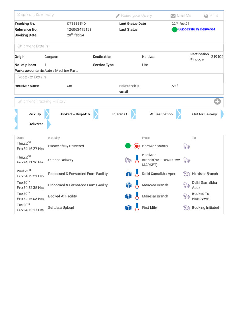Click package icon in Booked At Facility row
This screenshot has width=238, height=317.
(128, 196)
